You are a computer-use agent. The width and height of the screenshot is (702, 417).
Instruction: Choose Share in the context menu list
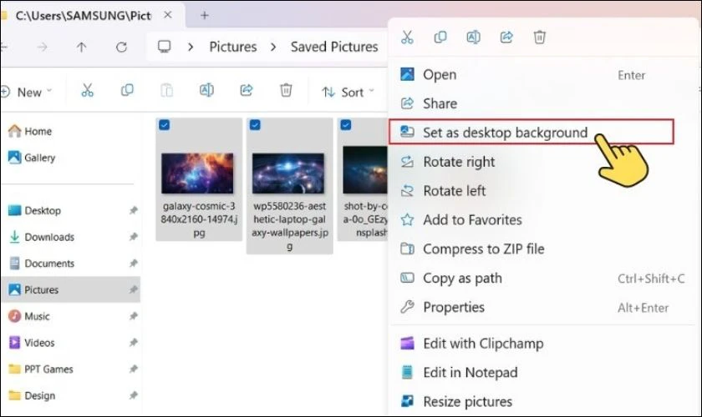[x=543, y=103]
